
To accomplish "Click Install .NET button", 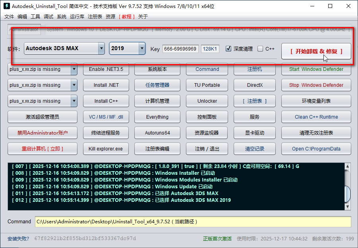I will pyautogui.click(x=106, y=85).
